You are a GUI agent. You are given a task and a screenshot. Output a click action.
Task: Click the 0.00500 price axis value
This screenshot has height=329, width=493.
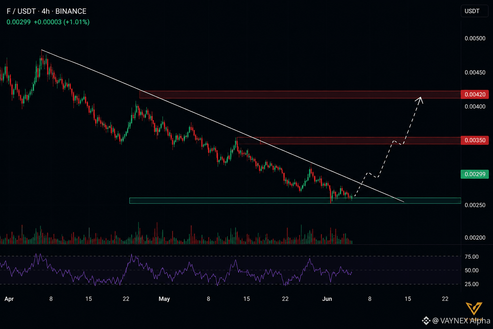(475, 38)
